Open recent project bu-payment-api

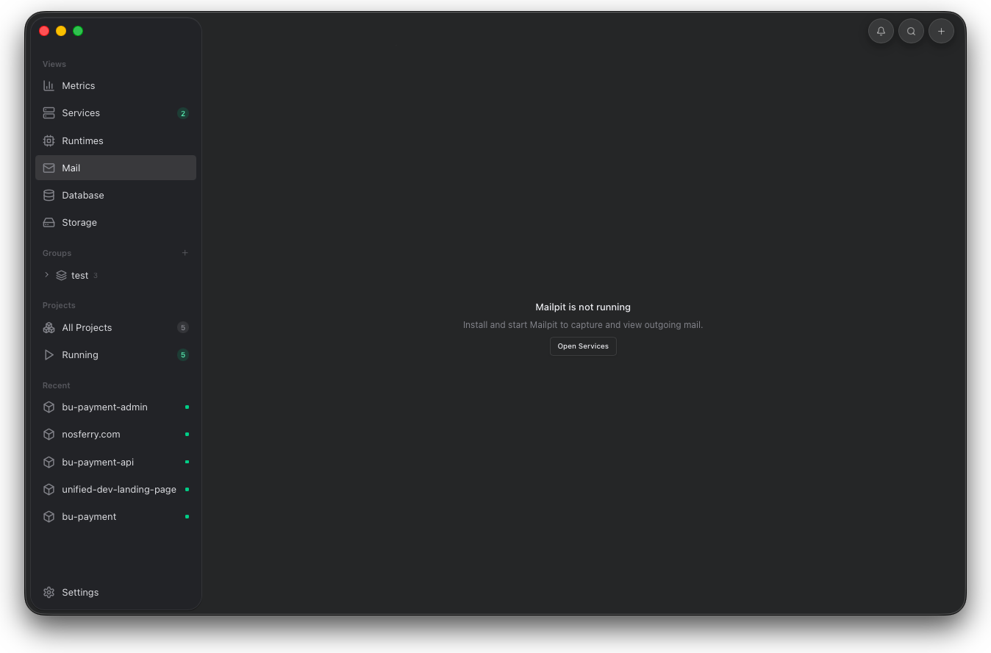(115, 462)
